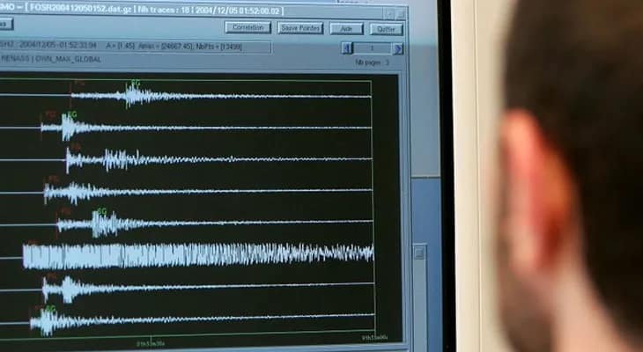The width and height of the screenshot is (643, 352).
Task: Select the green SG marker on the first trace
Action: (x=135, y=84)
